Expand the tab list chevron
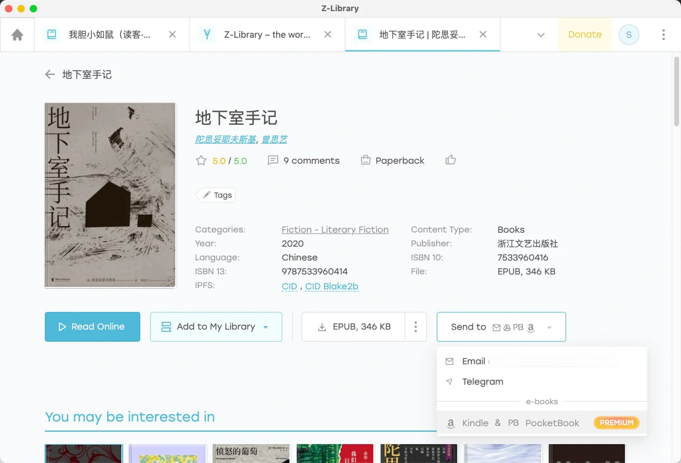This screenshot has width=681, height=463. pyautogui.click(x=541, y=35)
